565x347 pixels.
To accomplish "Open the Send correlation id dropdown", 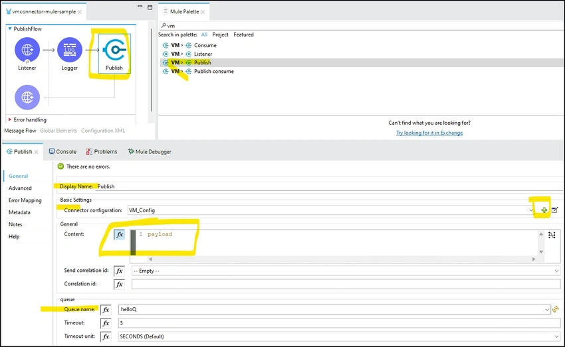I will point(346,271).
